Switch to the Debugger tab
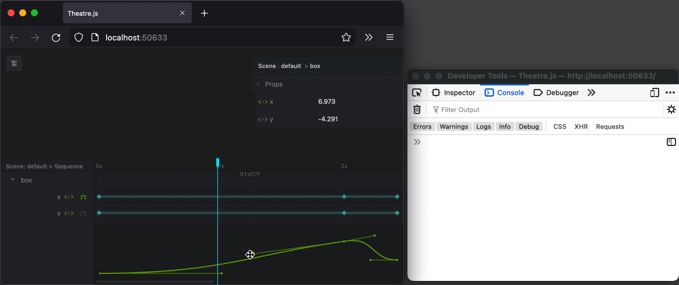The height and width of the screenshot is (285, 679). coord(556,92)
